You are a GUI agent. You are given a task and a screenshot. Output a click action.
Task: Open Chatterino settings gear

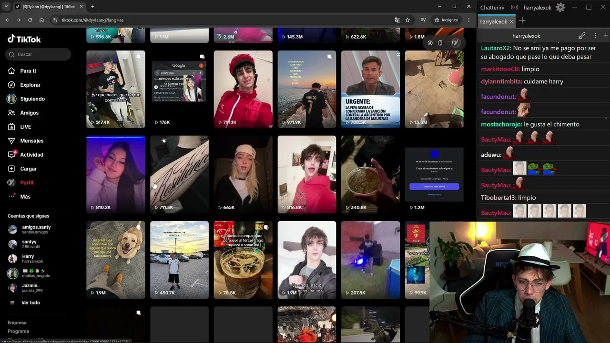(560, 7)
